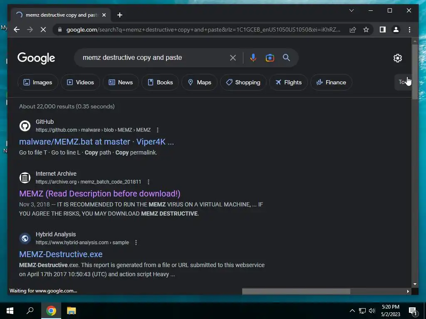This screenshot has width=426, height=319.
Task: Switch to Images results
Action: pos(38,82)
